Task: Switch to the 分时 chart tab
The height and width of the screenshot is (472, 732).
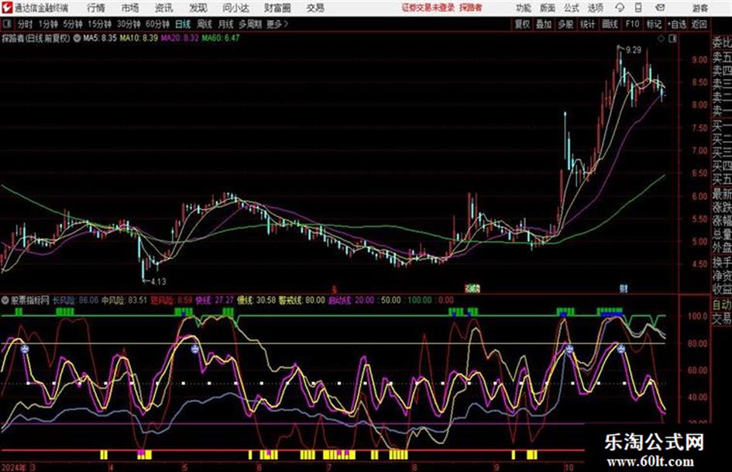Action: pos(26,24)
